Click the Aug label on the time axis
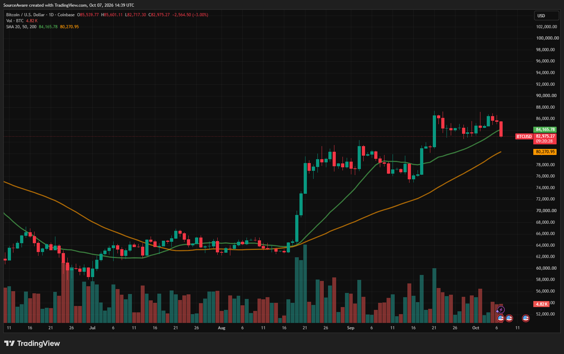Viewport: 564px width, 354px height. [x=222, y=328]
